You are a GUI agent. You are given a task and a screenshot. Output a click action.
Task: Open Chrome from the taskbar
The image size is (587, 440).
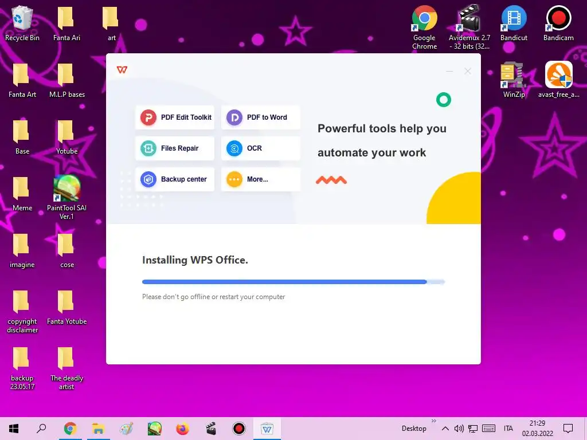71,429
